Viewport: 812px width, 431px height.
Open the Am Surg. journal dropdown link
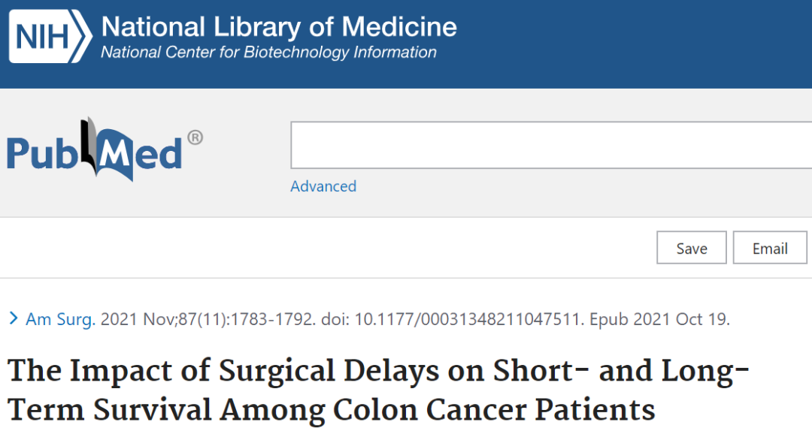click(x=61, y=319)
